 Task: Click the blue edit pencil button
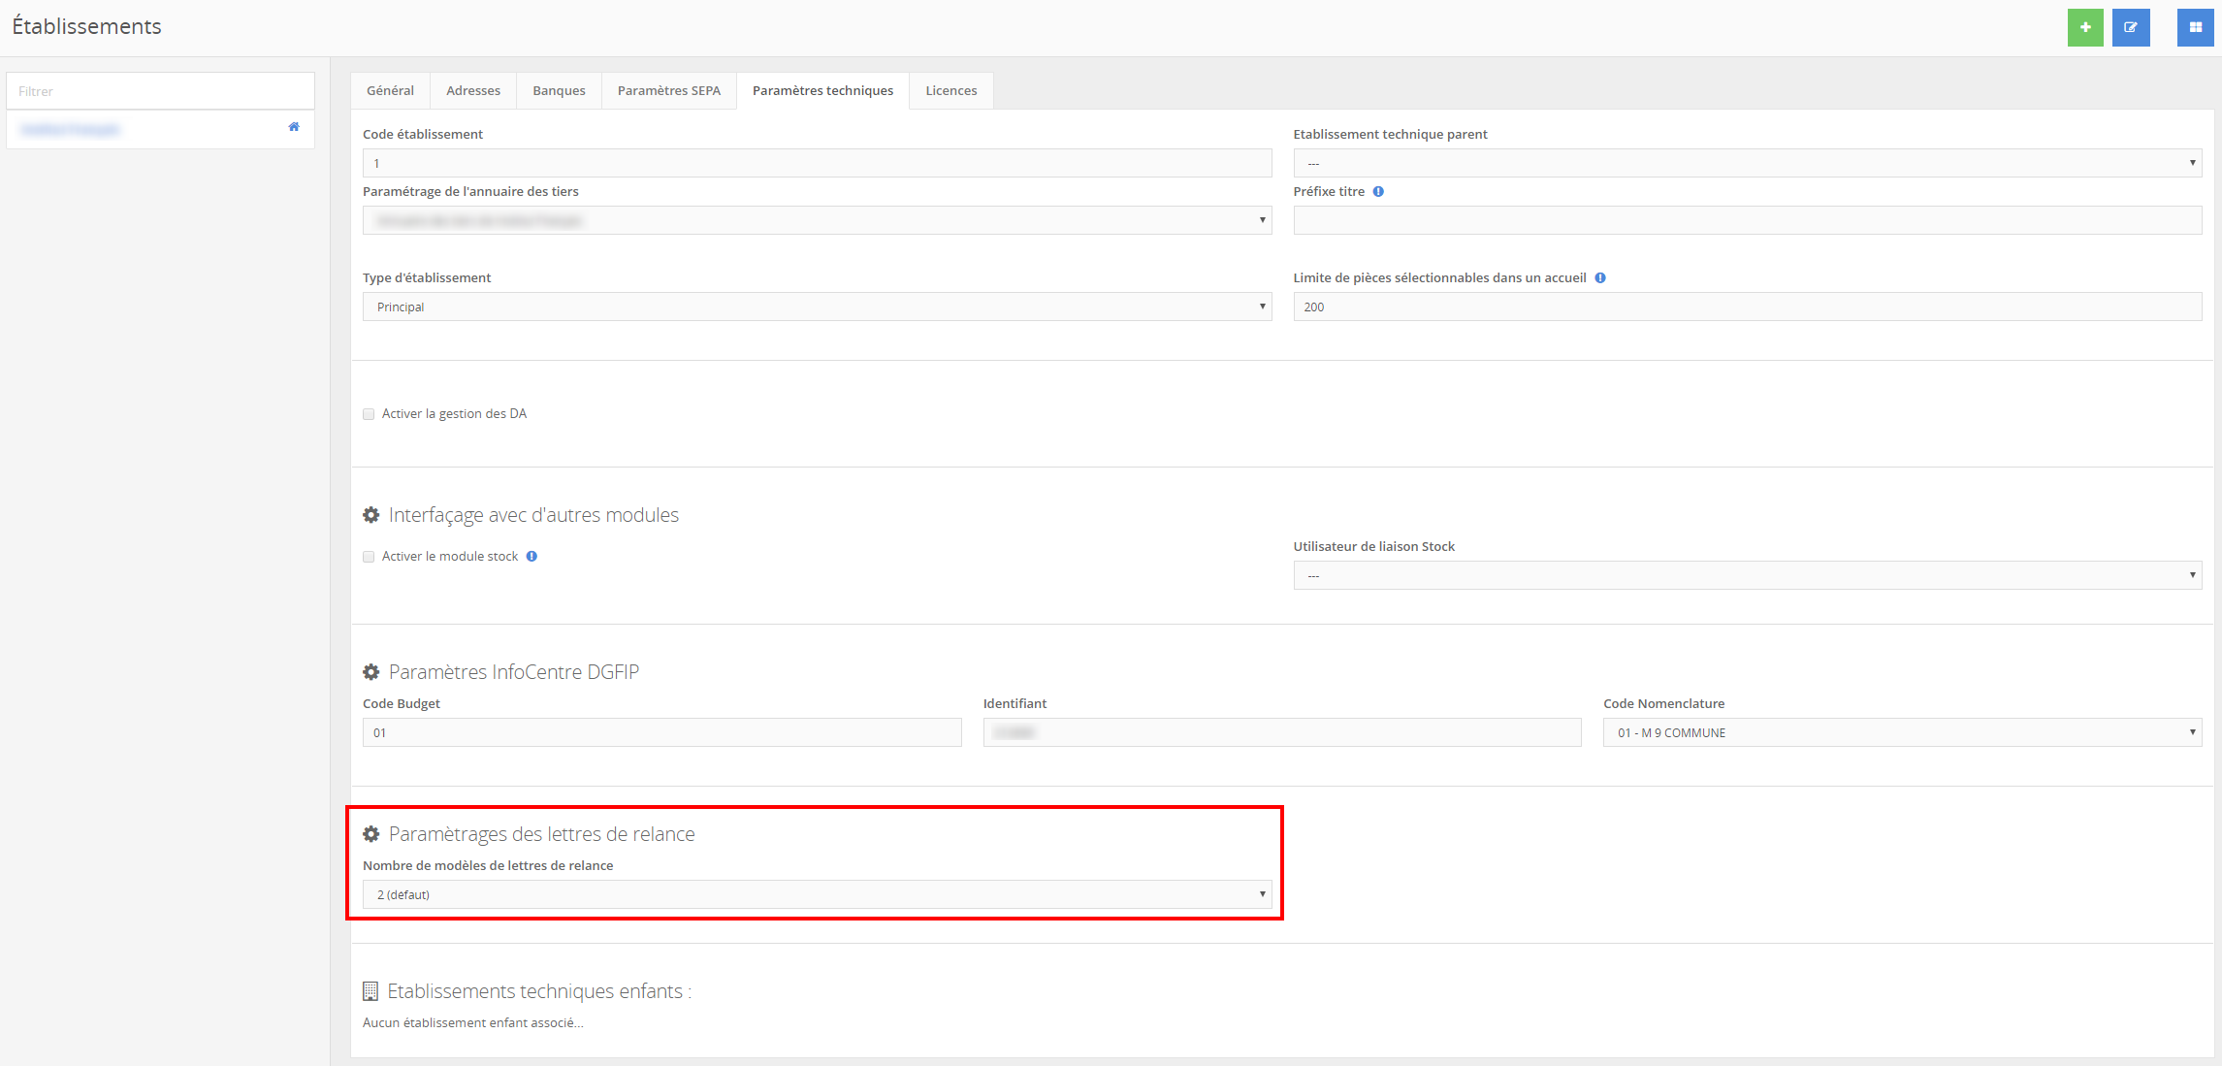point(2131,27)
